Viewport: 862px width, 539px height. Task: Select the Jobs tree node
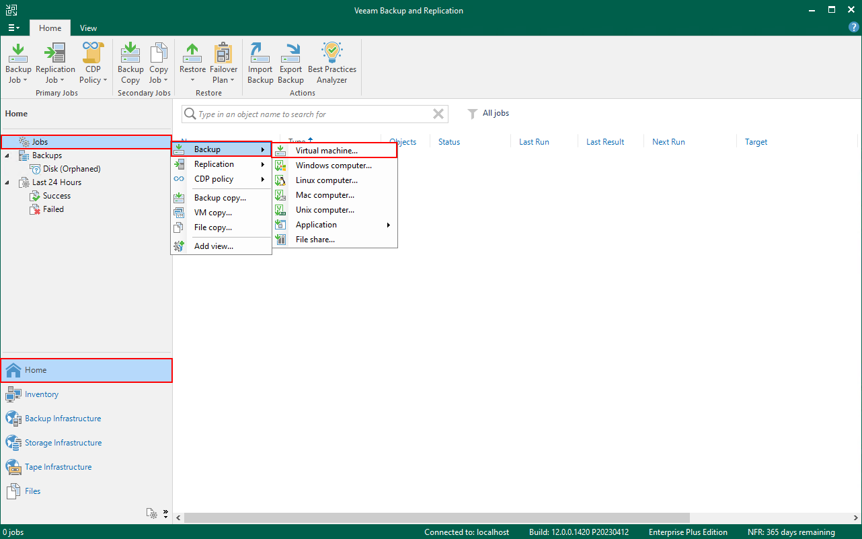click(86, 142)
